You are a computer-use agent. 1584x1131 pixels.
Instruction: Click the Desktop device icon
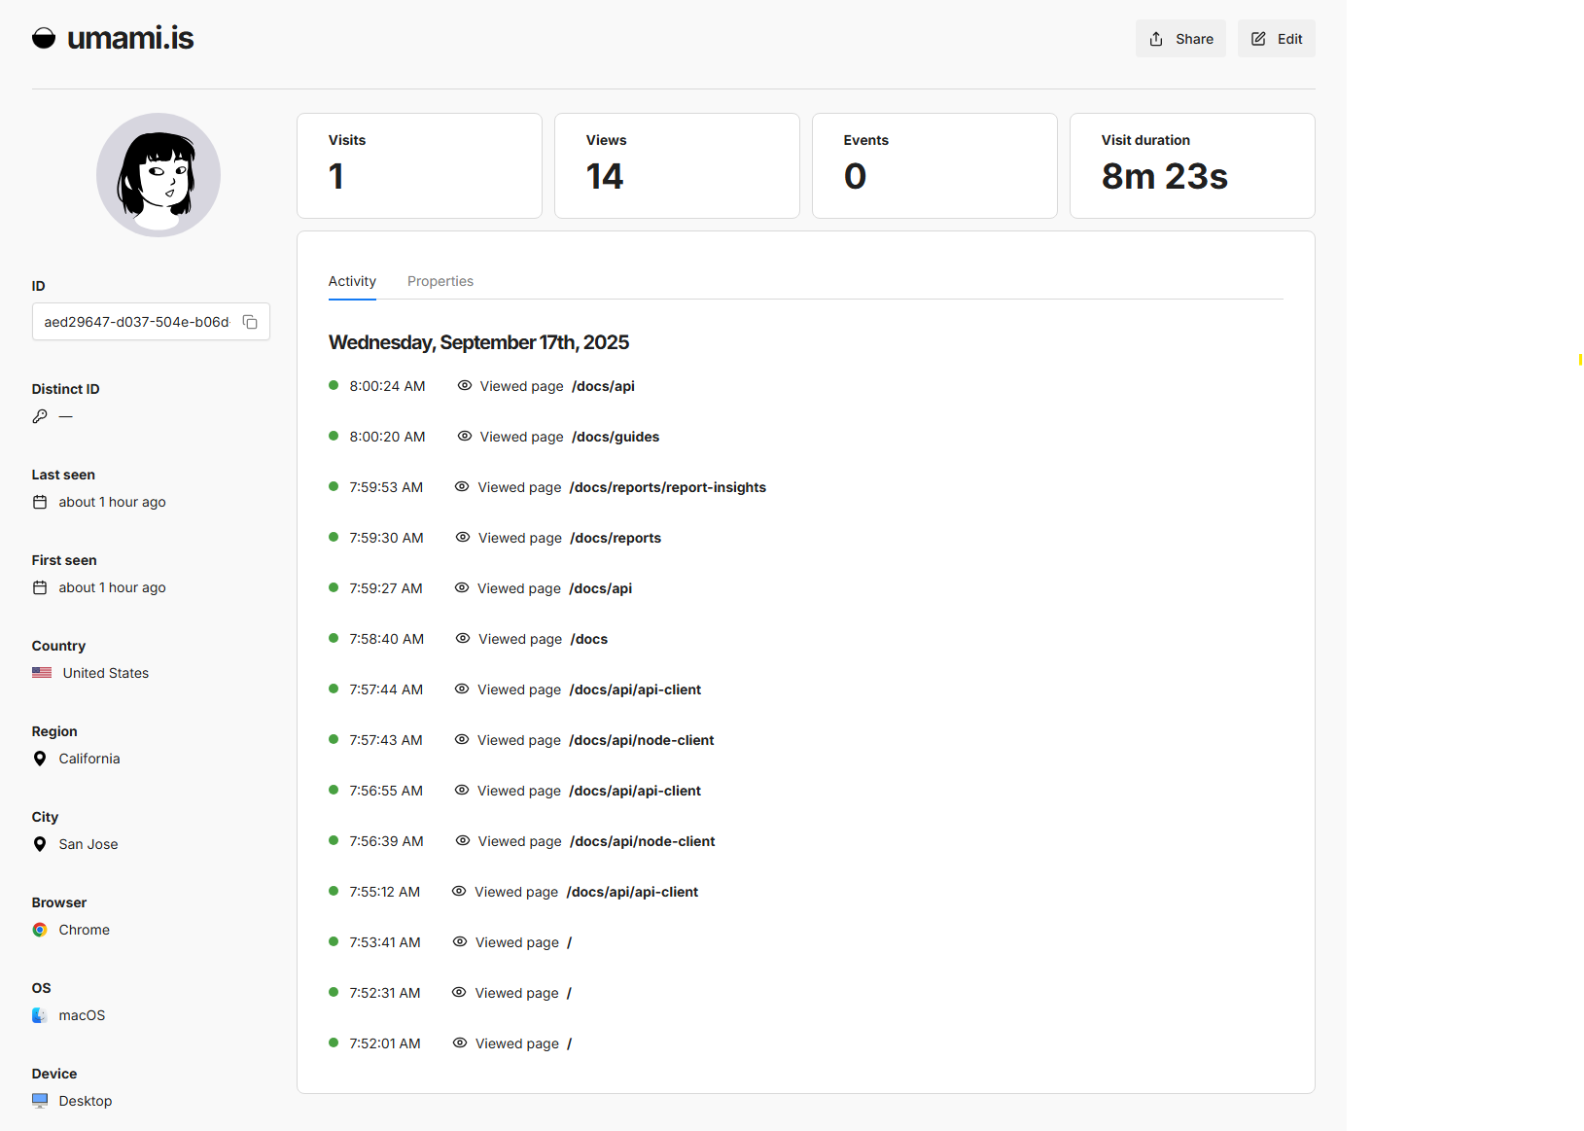coord(40,1101)
